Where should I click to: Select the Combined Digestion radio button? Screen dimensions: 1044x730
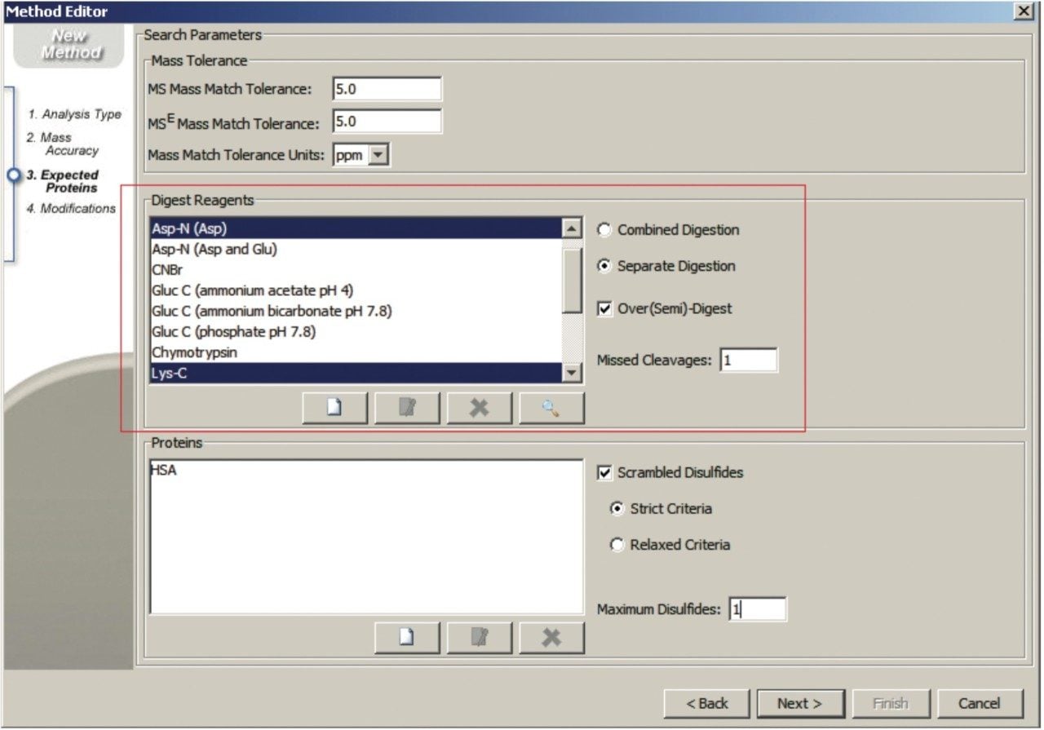(604, 230)
